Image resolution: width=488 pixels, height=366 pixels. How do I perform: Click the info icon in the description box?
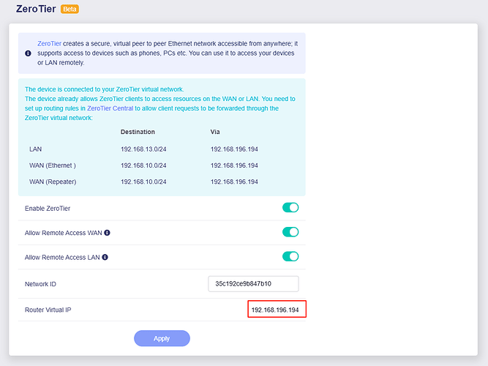pos(28,53)
